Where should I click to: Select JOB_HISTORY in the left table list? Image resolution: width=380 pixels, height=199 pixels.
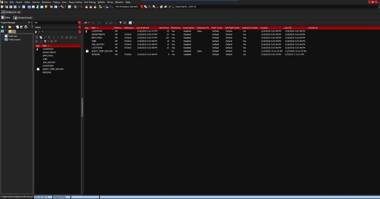(x=49, y=63)
